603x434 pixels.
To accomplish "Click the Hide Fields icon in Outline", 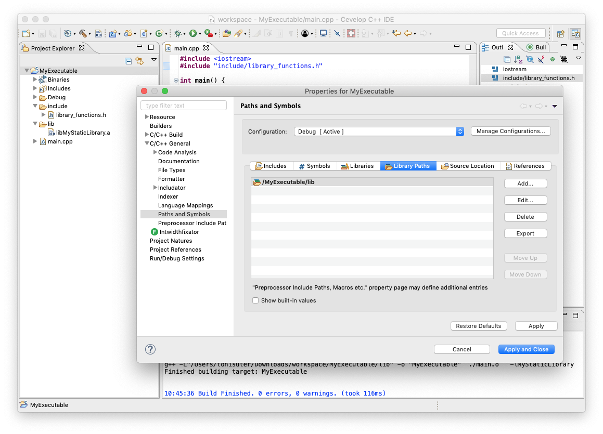I will pyautogui.click(x=530, y=59).
